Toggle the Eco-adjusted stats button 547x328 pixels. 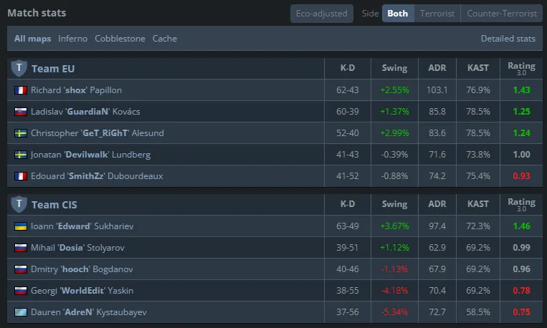[322, 14]
